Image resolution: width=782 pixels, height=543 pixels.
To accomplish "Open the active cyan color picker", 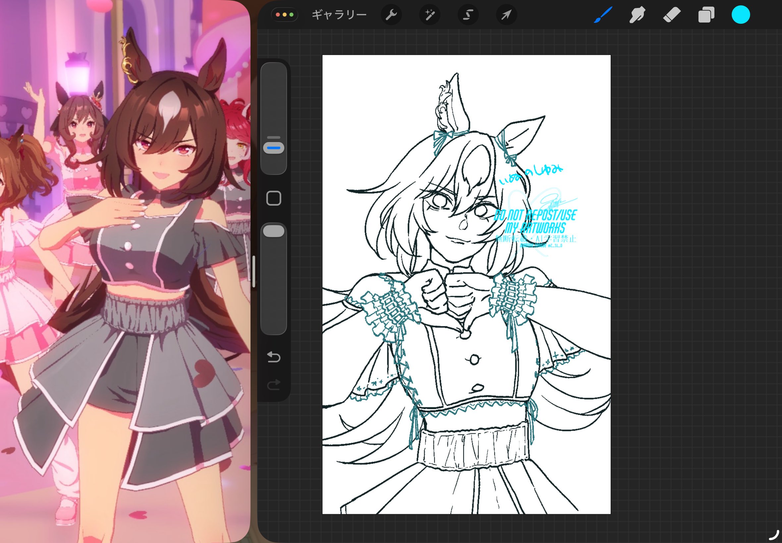I will pos(741,15).
